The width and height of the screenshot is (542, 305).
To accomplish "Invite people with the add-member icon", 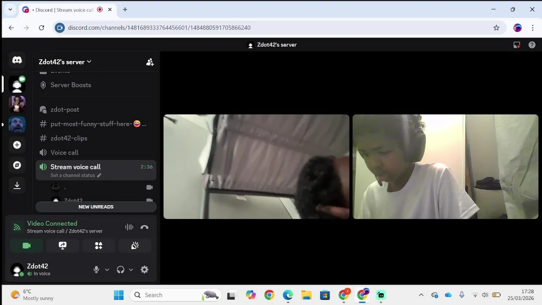I will (x=150, y=62).
